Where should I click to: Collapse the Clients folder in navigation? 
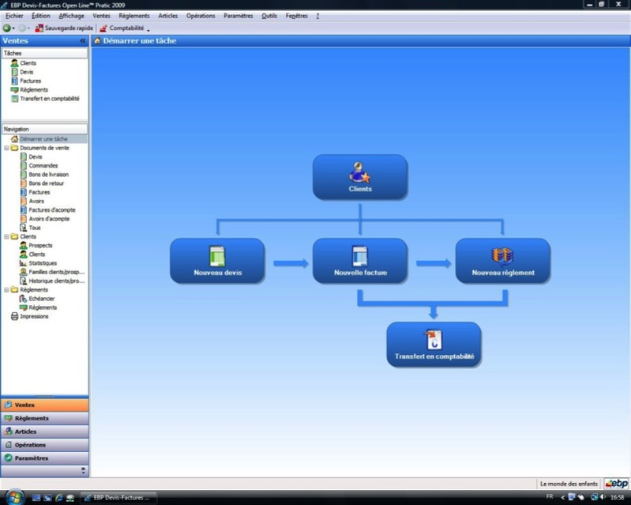(6, 236)
